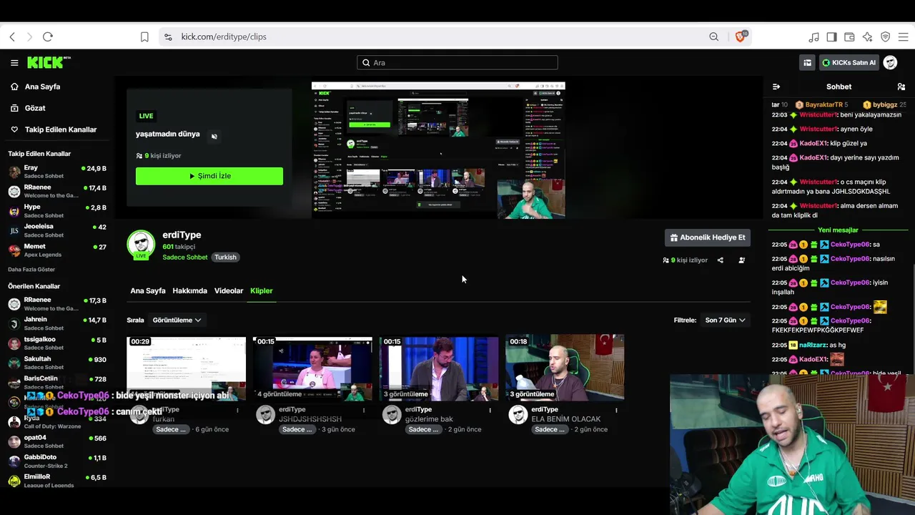
Task: Collapse the Sohbet chat panel
Action: [776, 87]
